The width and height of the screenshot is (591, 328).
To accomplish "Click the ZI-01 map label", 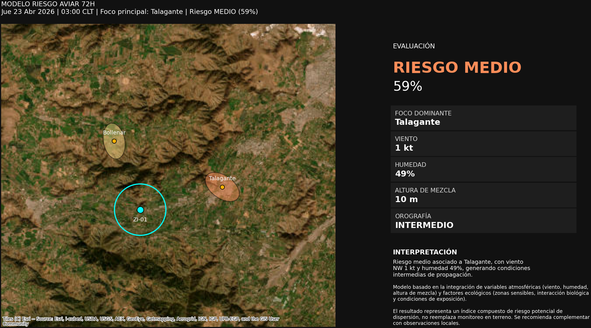I will pyautogui.click(x=140, y=219).
